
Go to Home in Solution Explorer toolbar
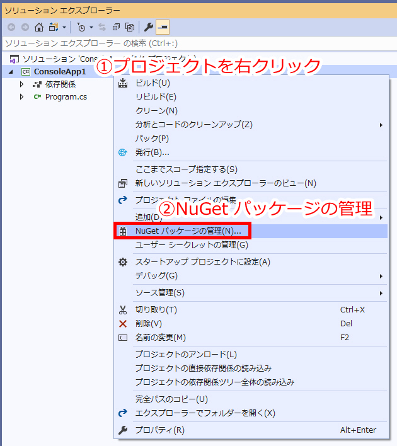pyautogui.click(x=39, y=27)
